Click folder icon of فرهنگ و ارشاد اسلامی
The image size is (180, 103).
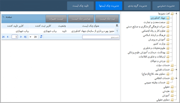[x=168, y=35]
